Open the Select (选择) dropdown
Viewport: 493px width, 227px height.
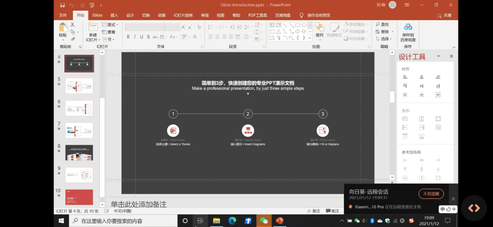[383, 39]
